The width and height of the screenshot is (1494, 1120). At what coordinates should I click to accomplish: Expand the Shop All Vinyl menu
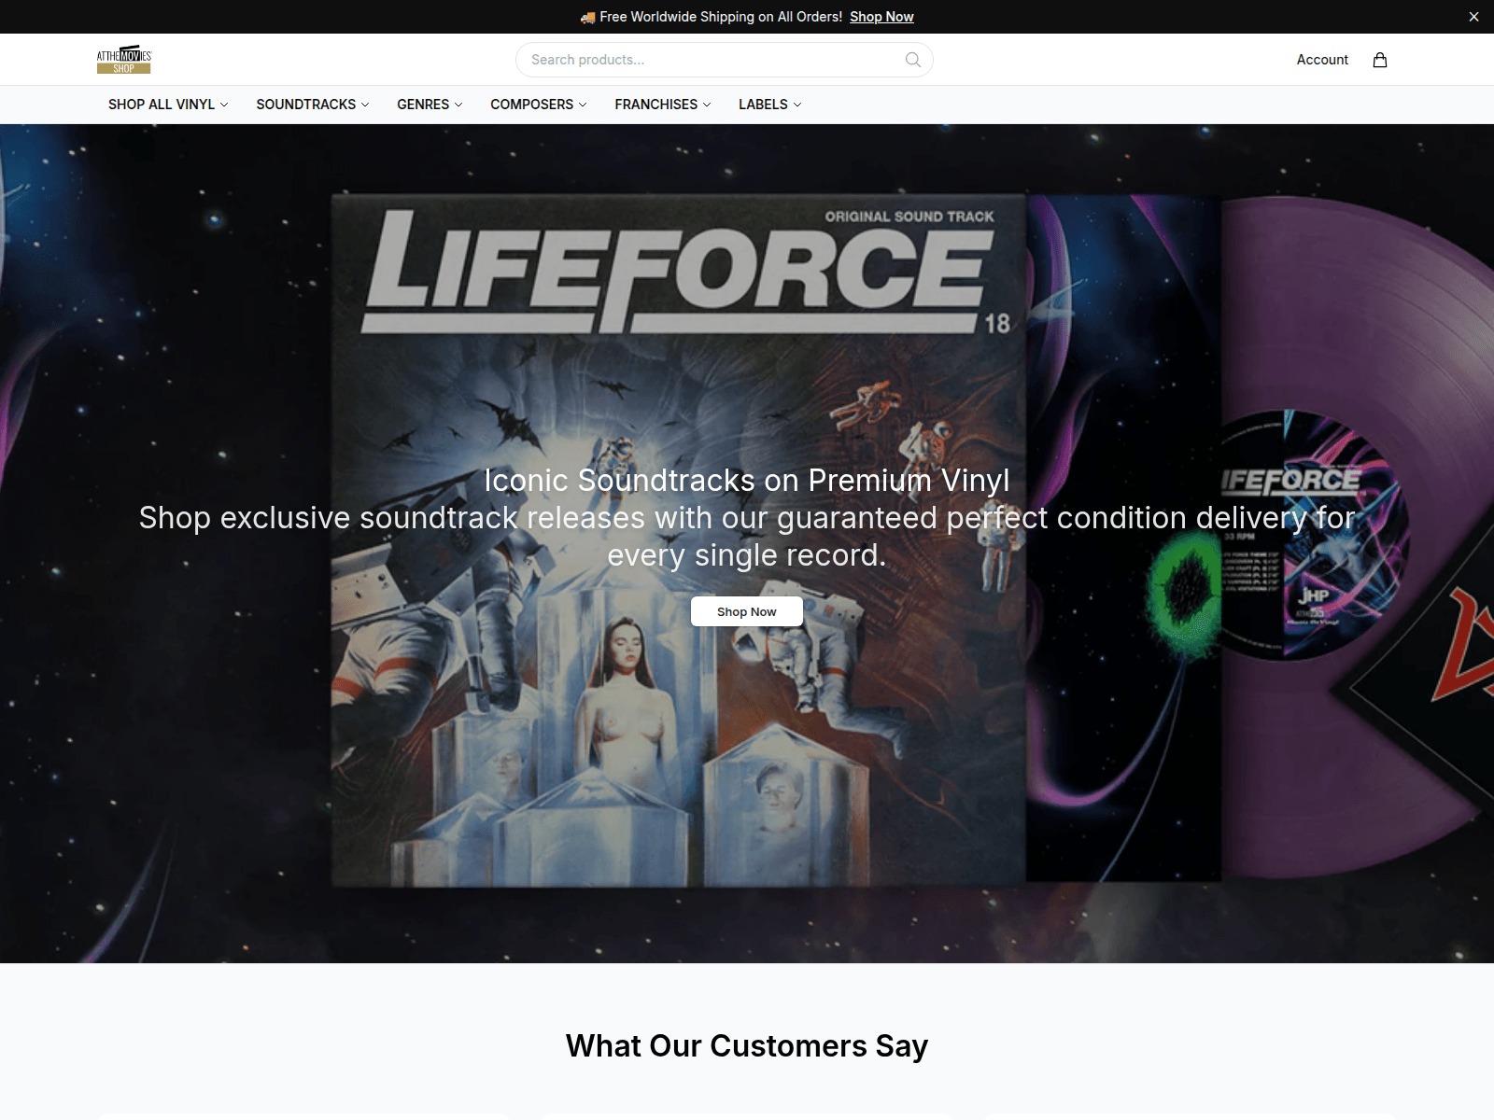click(x=168, y=105)
